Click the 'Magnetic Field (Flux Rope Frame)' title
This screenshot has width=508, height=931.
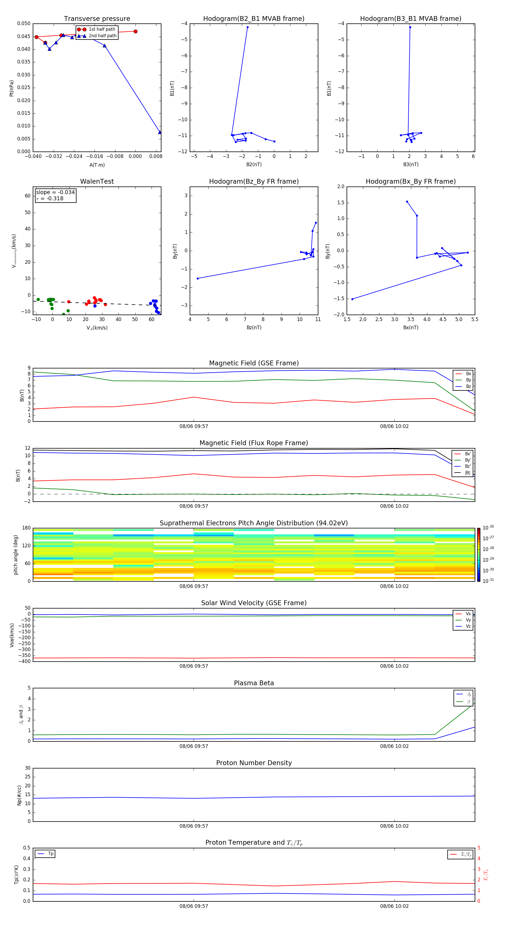coord(254,443)
